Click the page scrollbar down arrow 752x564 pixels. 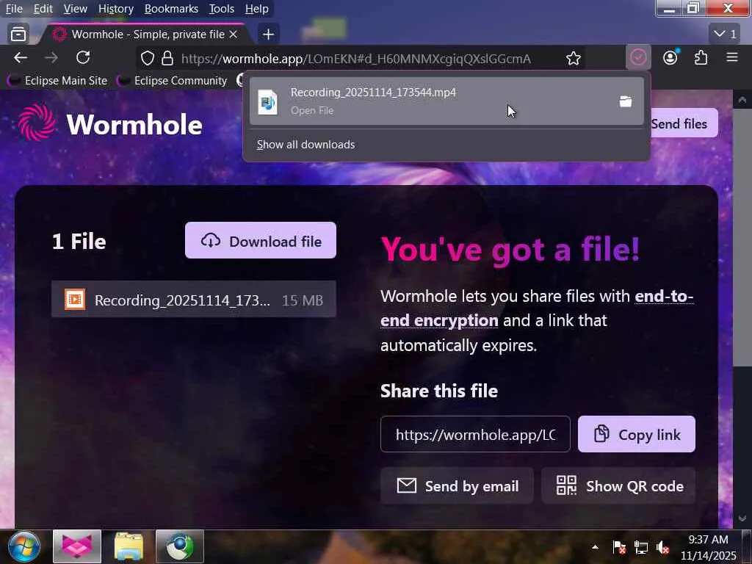742,518
